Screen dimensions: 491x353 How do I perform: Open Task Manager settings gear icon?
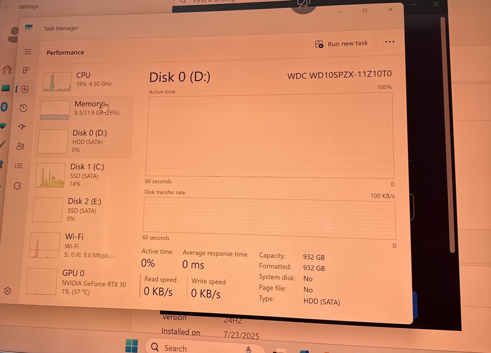(8, 291)
